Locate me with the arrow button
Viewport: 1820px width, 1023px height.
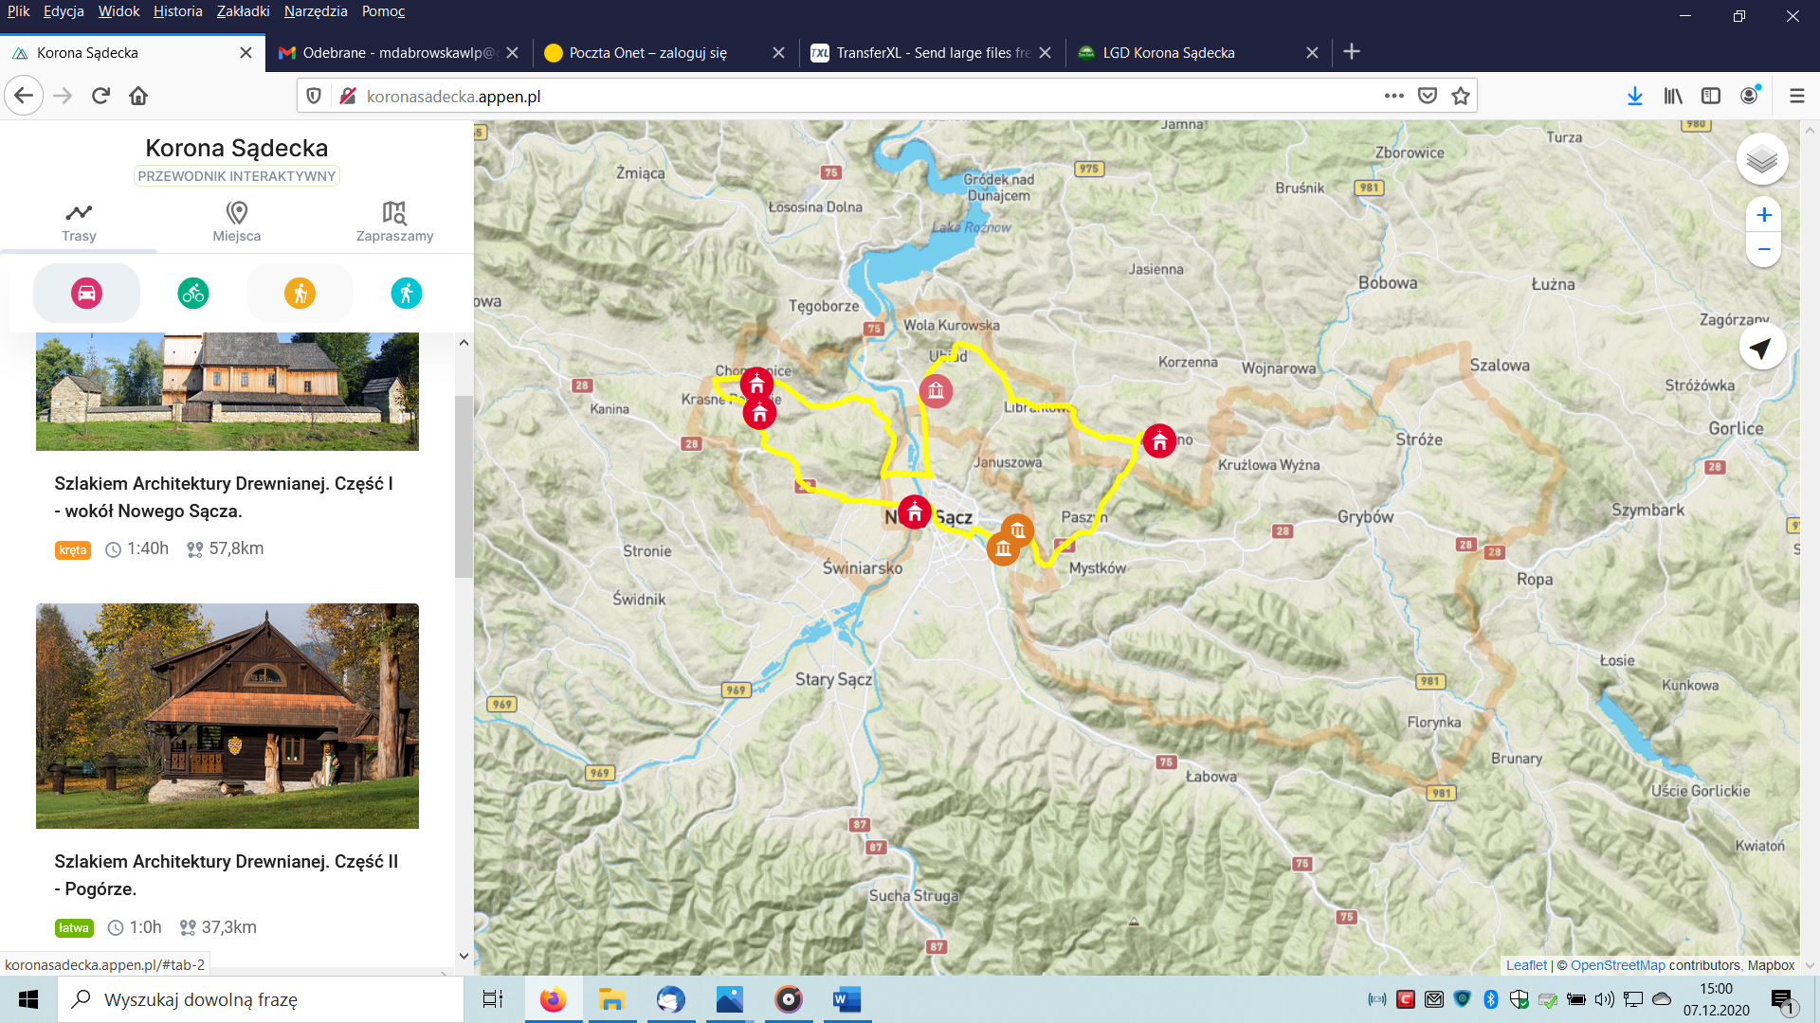(x=1761, y=349)
